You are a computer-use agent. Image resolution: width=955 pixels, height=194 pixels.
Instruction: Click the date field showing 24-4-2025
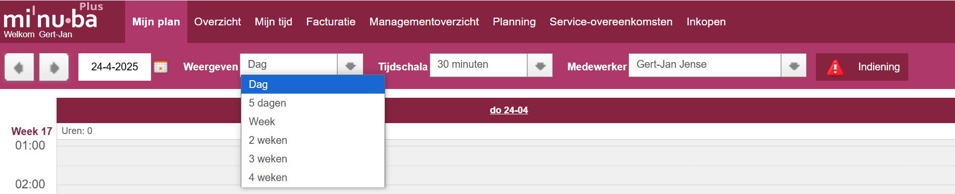(115, 67)
